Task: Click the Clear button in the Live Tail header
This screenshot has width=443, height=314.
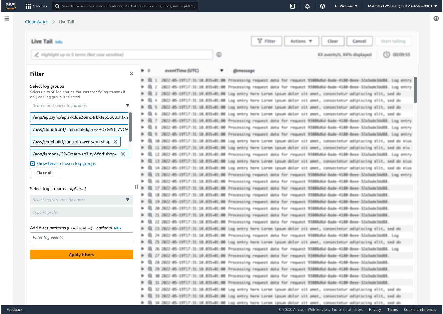Action: 333,41
